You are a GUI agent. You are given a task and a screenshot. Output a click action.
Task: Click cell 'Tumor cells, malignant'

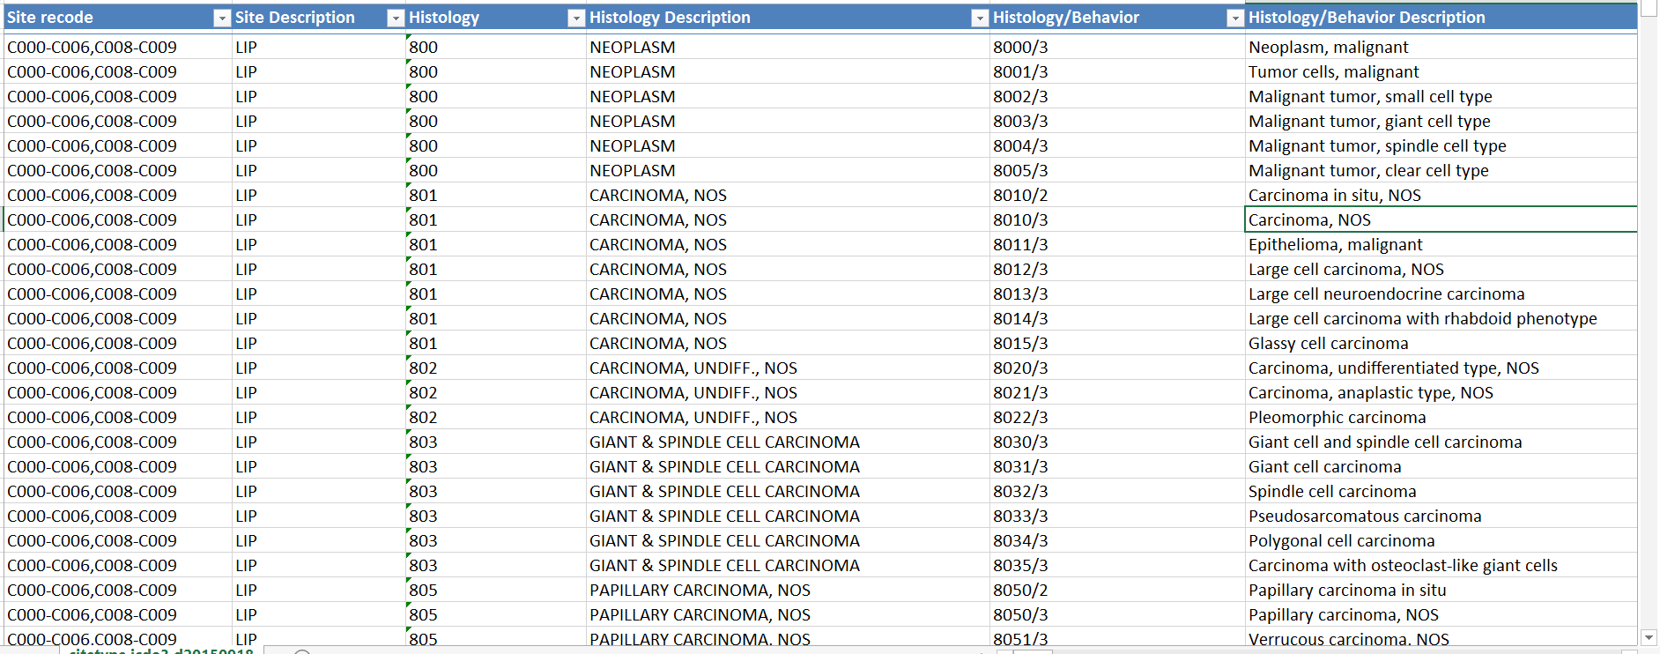pyautogui.click(x=1441, y=71)
